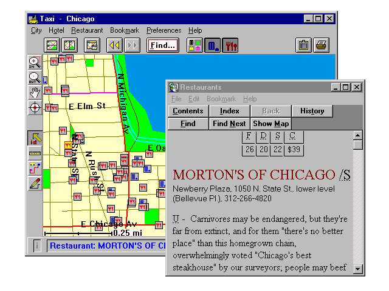This screenshot has width=389, height=291.
Task: Open the Bookmark menu in Taxi window
Action: tap(125, 30)
